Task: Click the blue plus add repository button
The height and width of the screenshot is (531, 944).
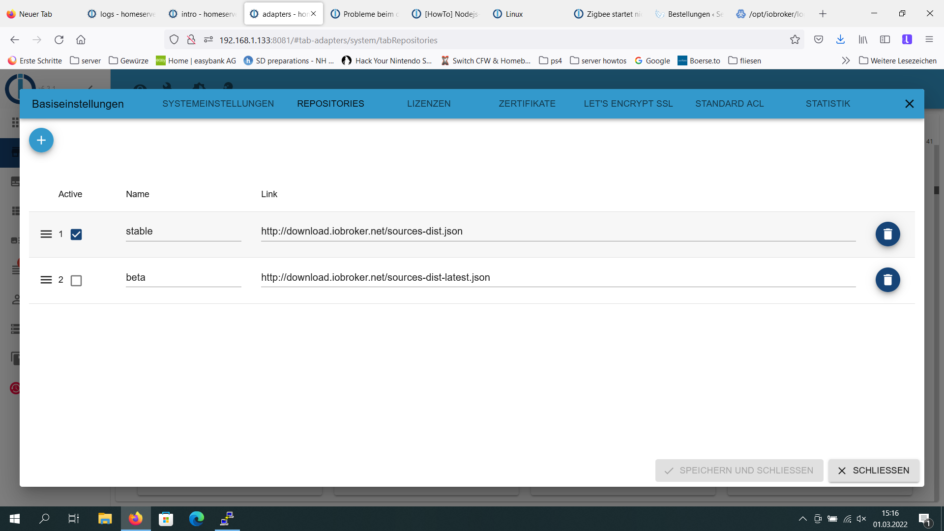Action: coord(41,140)
